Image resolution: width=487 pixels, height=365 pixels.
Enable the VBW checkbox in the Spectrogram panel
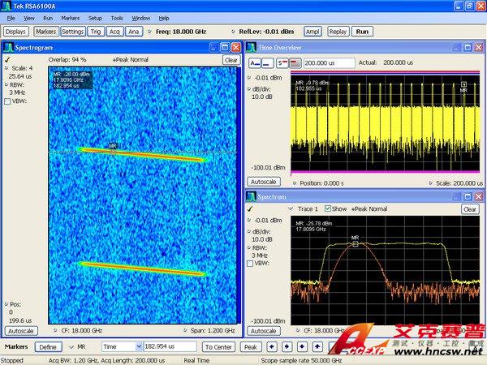[8, 101]
